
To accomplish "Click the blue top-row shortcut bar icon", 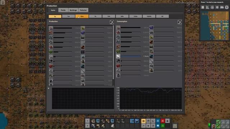I will point(158,121).
